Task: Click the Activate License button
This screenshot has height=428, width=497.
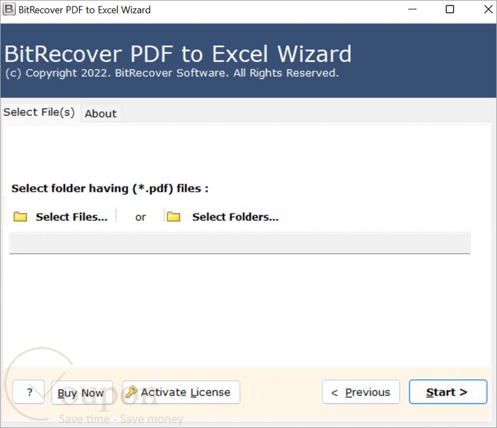Action: pos(181,392)
